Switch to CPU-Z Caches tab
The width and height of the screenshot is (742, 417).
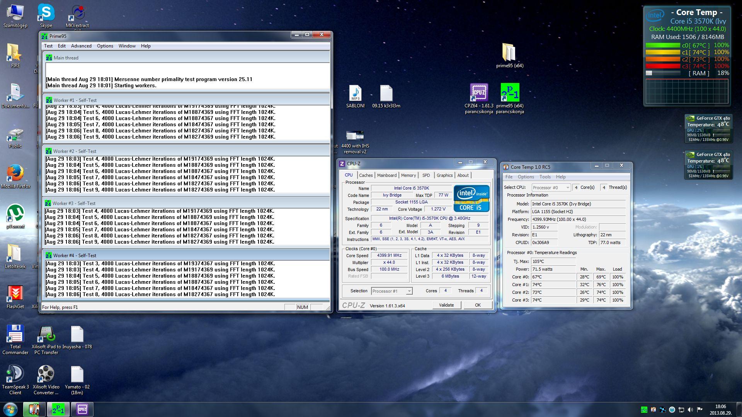366,175
